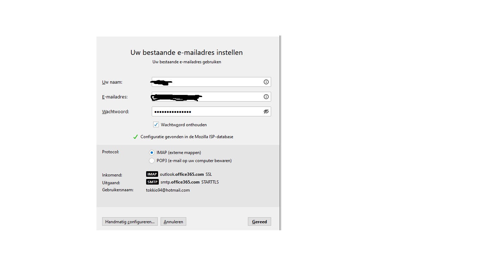Choose POP3 (e-mail op uw computer bewaren)
The image size is (481, 270).
click(x=152, y=161)
